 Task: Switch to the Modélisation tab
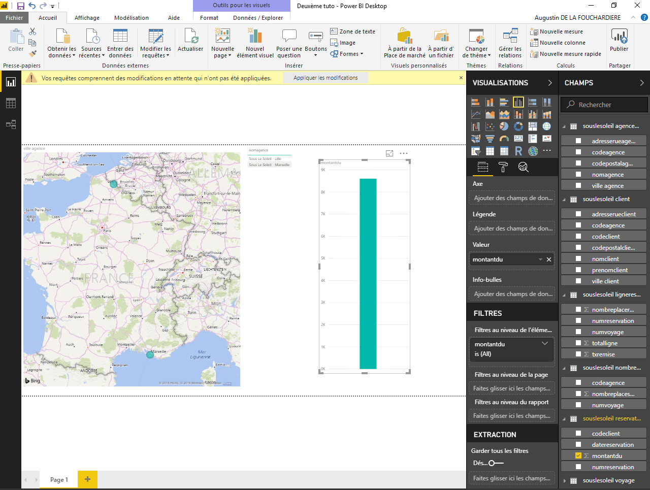pos(132,18)
